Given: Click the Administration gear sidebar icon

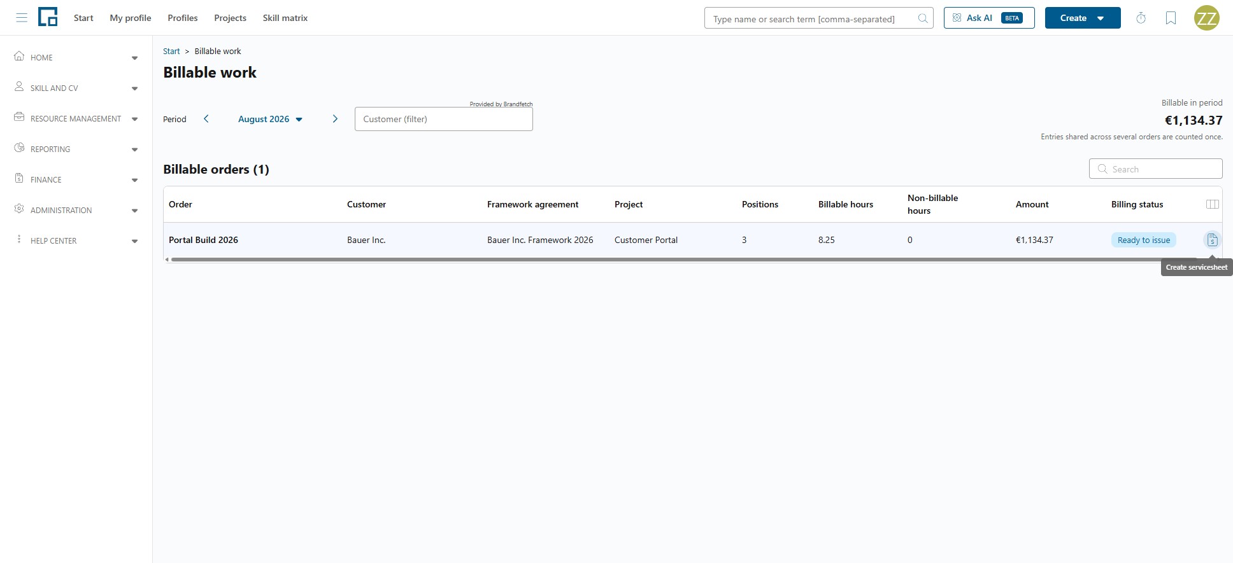Looking at the screenshot, I should coord(19,209).
